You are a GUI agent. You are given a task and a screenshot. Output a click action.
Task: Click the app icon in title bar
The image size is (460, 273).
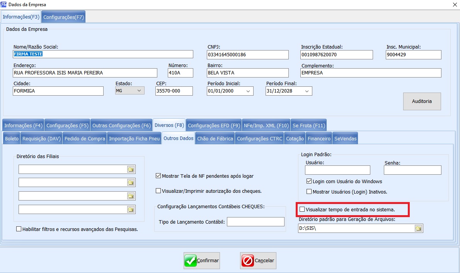click(x=4, y=4)
